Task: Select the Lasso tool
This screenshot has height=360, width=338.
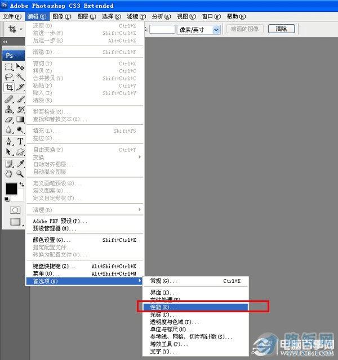Action: pyautogui.click(x=9, y=77)
